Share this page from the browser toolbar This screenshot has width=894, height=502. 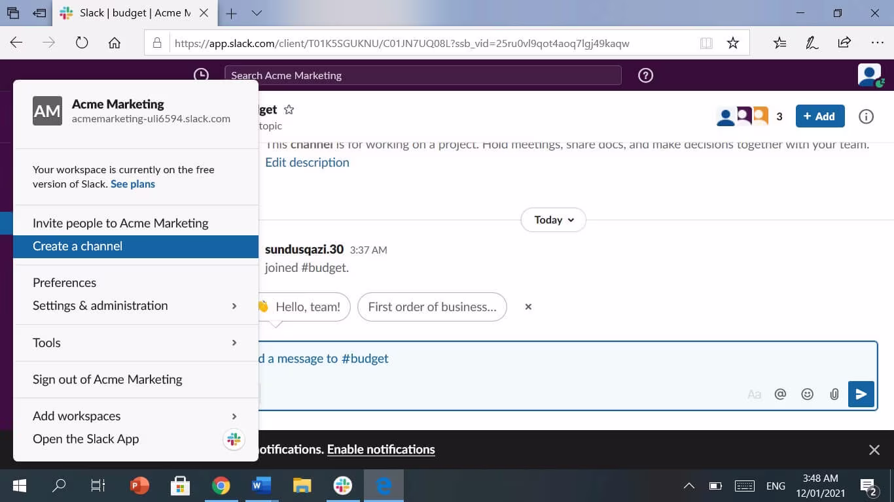[844, 43]
